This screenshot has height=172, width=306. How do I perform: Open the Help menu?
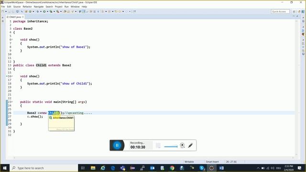(x=84, y=7)
